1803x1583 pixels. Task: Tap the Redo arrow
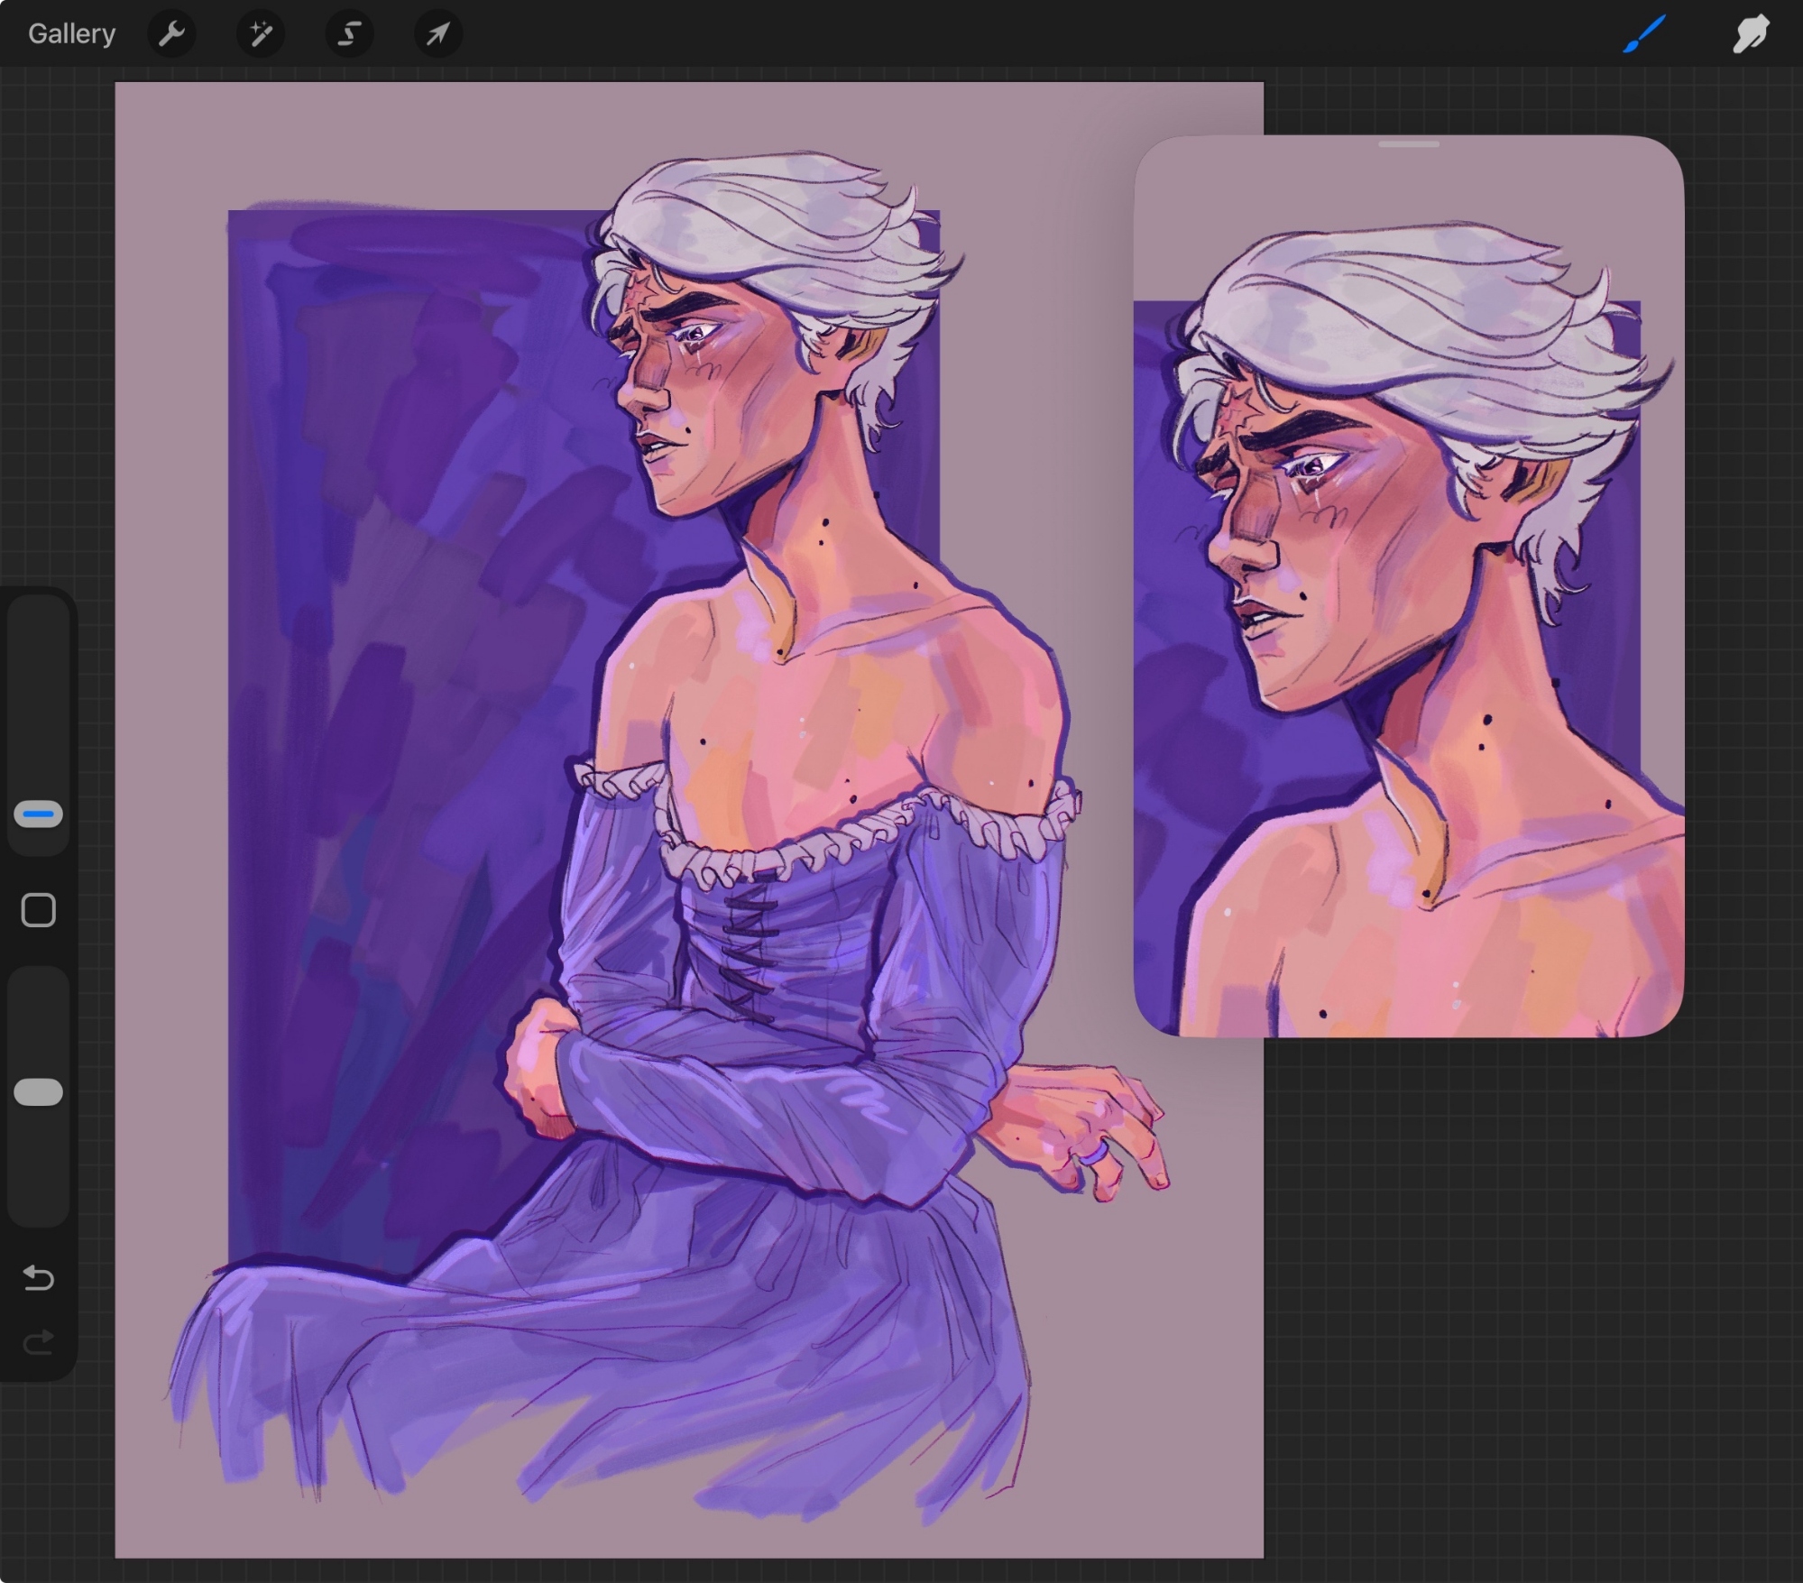(38, 1343)
